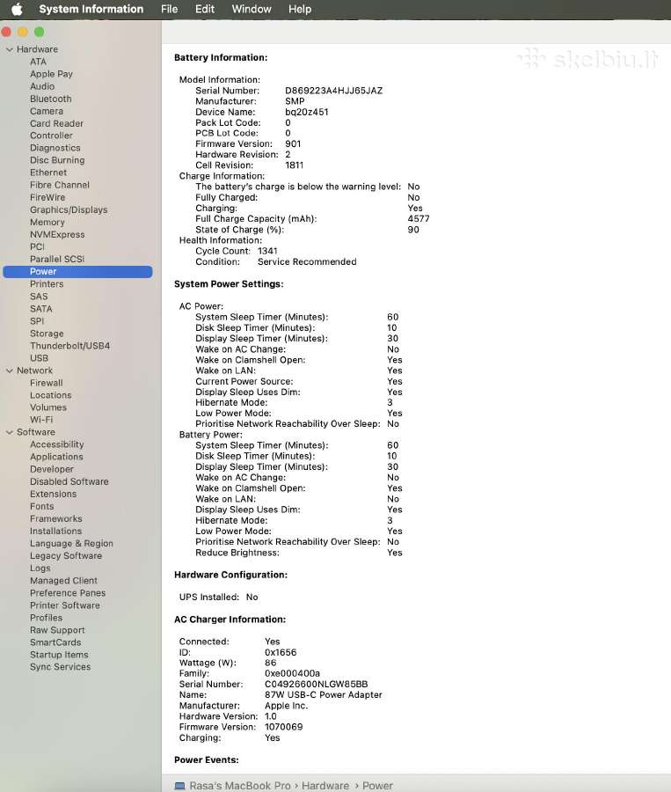Select PCI in the sidebar
This screenshot has width=671, height=792.
pyautogui.click(x=37, y=247)
